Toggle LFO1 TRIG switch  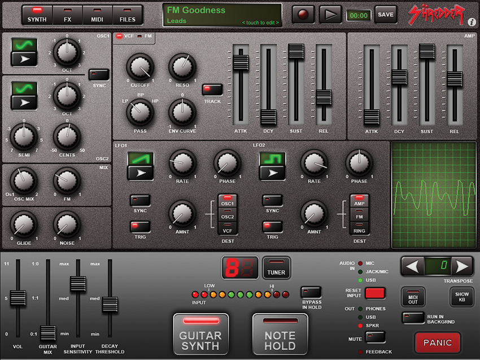[140, 227]
